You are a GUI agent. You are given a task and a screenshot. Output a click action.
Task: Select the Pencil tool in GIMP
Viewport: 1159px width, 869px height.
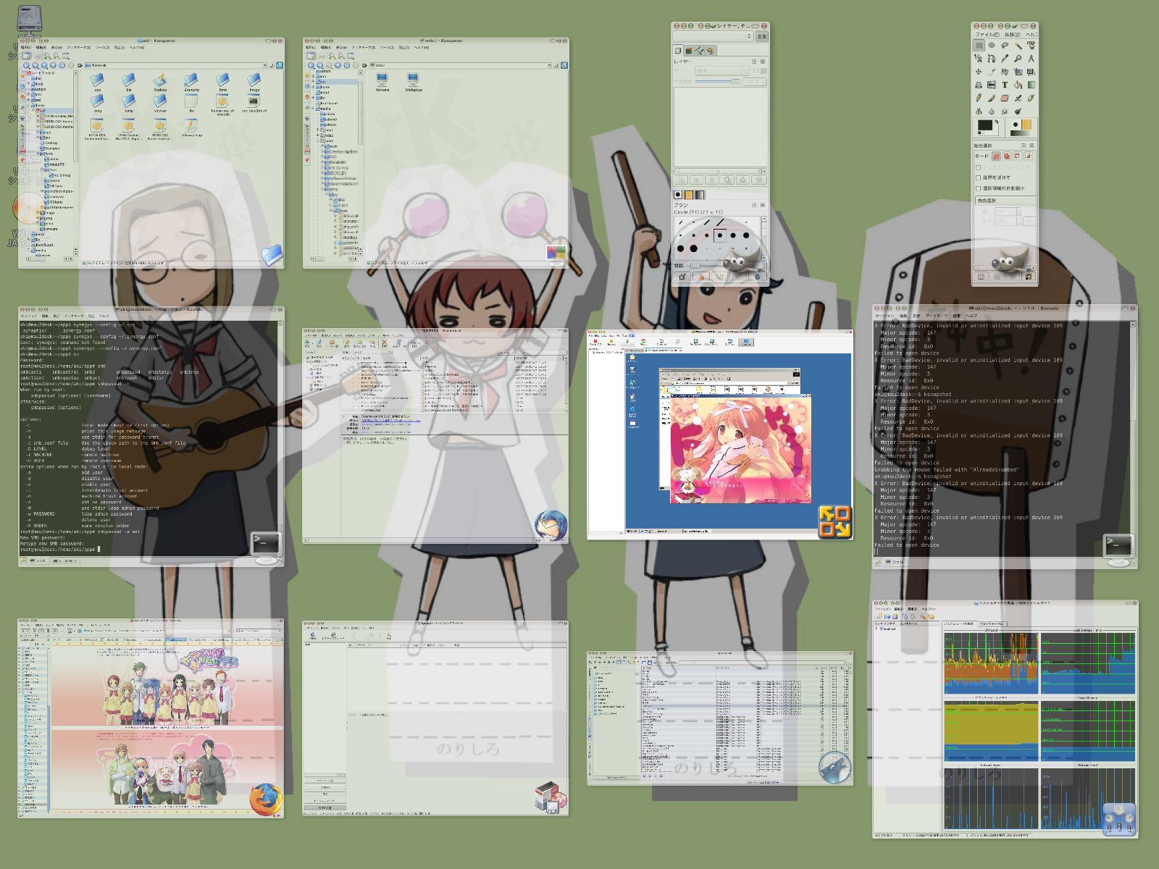(979, 98)
